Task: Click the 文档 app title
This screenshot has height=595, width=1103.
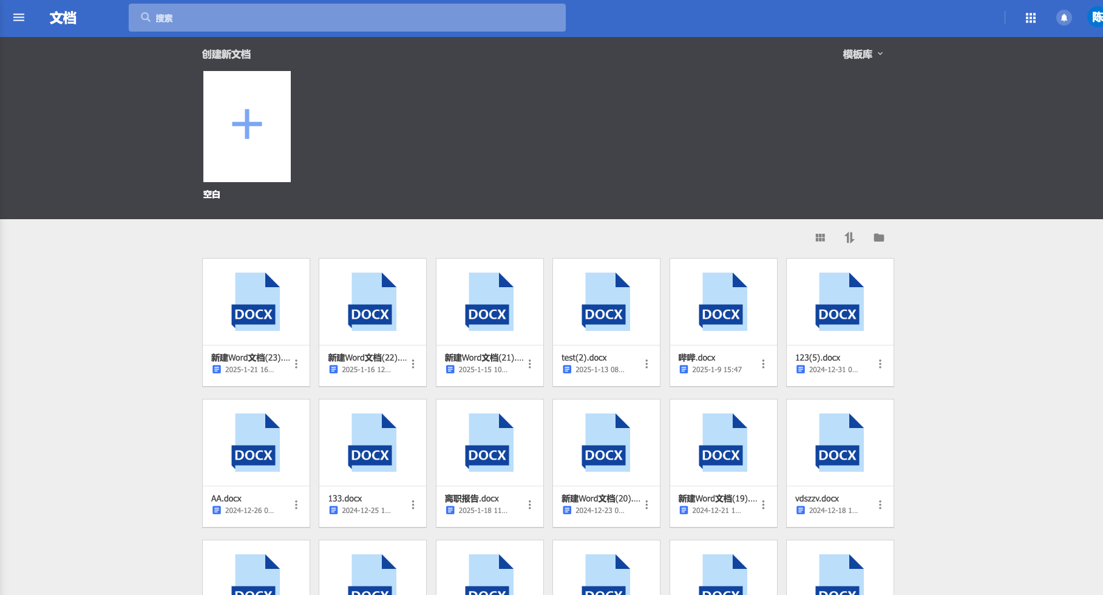Action: pos(63,18)
